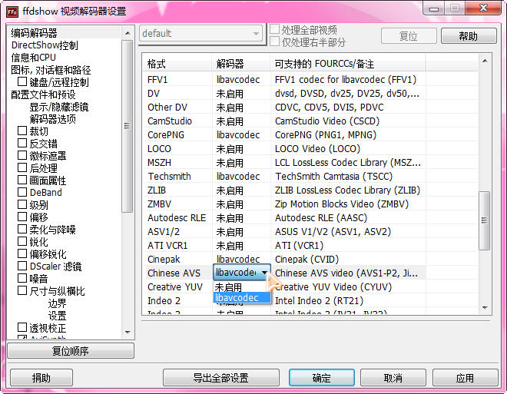Click Techsmith decoder cell libavcodec
507x394 pixels.
coord(238,177)
